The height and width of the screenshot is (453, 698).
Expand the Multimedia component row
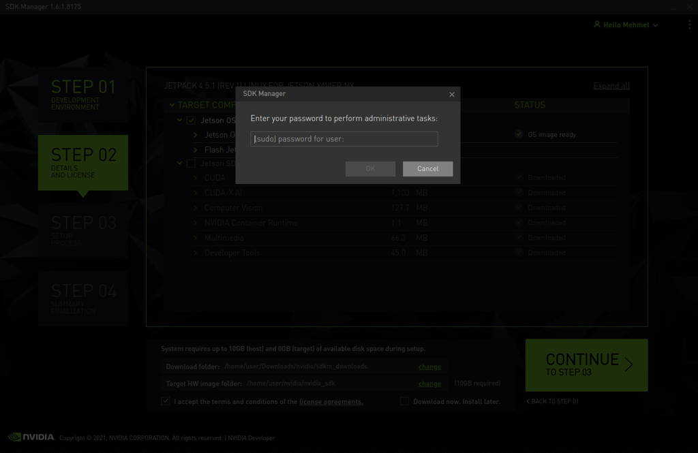click(x=196, y=238)
